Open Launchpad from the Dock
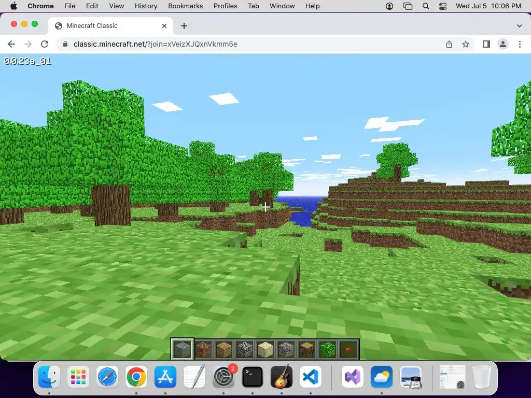Image resolution: width=531 pixels, height=398 pixels. 78,377
